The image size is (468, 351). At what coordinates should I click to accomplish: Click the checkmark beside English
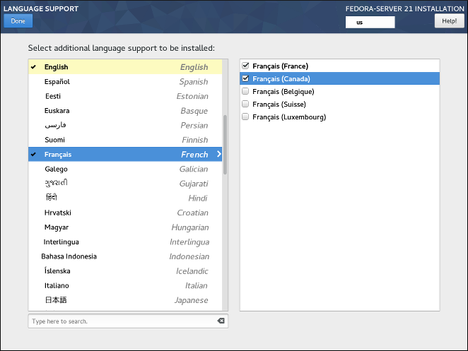[33, 67]
